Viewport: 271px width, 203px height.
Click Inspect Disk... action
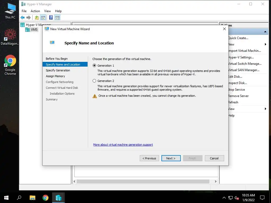pyautogui.click(x=237, y=83)
